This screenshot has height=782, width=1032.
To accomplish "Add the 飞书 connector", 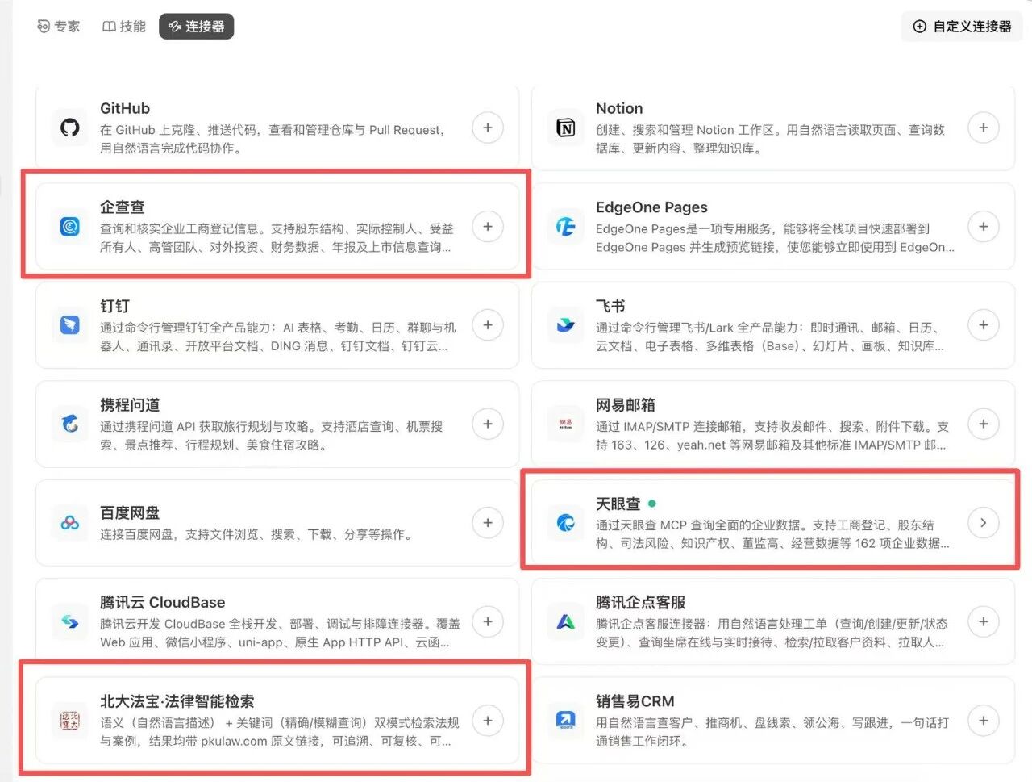I will coord(984,325).
